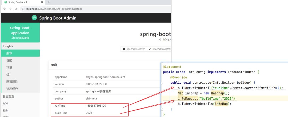Click the zbbmeta author value
Image resolution: width=288 pixels, height=117 pixels.
tap(91, 98)
